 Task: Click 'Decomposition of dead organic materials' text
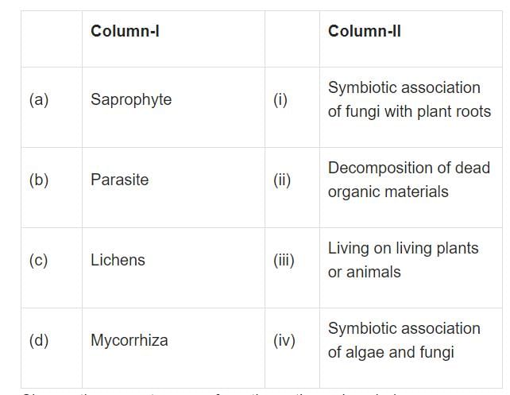pos(409,180)
